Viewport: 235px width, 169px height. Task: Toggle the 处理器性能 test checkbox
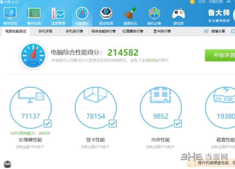(48, 123)
